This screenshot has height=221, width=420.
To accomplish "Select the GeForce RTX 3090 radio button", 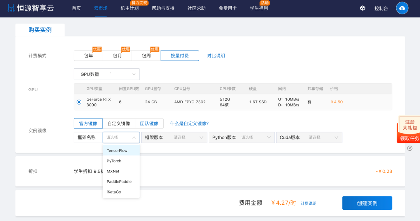I will click(79, 102).
